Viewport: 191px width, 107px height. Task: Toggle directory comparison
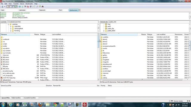pyautogui.click(x=37, y=7)
